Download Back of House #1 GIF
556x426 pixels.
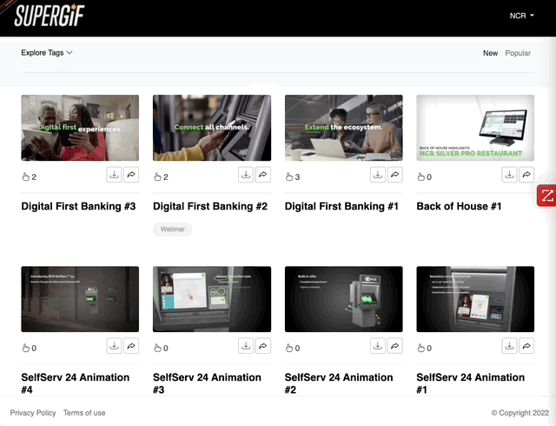click(x=509, y=175)
